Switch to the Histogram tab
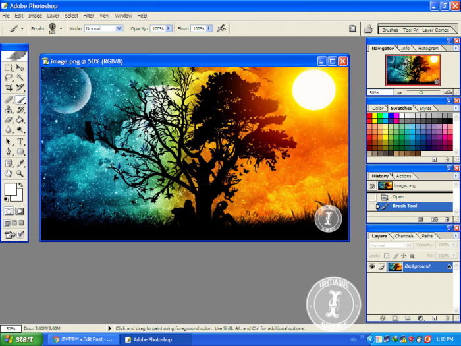The image size is (461, 346). pyautogui.click(x=428, y=48)
